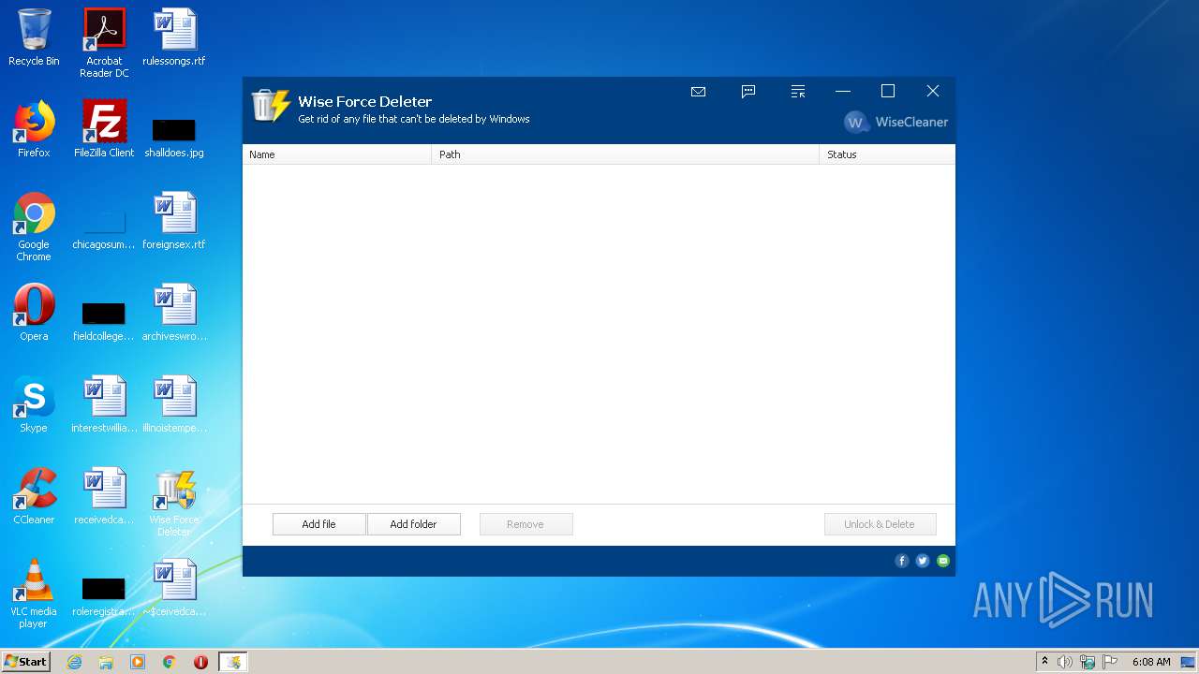Switch to Wise Force Deleter taskbar button
Image resolution: width=1199 pixels, height=674 pixels.
coord(233,662)
